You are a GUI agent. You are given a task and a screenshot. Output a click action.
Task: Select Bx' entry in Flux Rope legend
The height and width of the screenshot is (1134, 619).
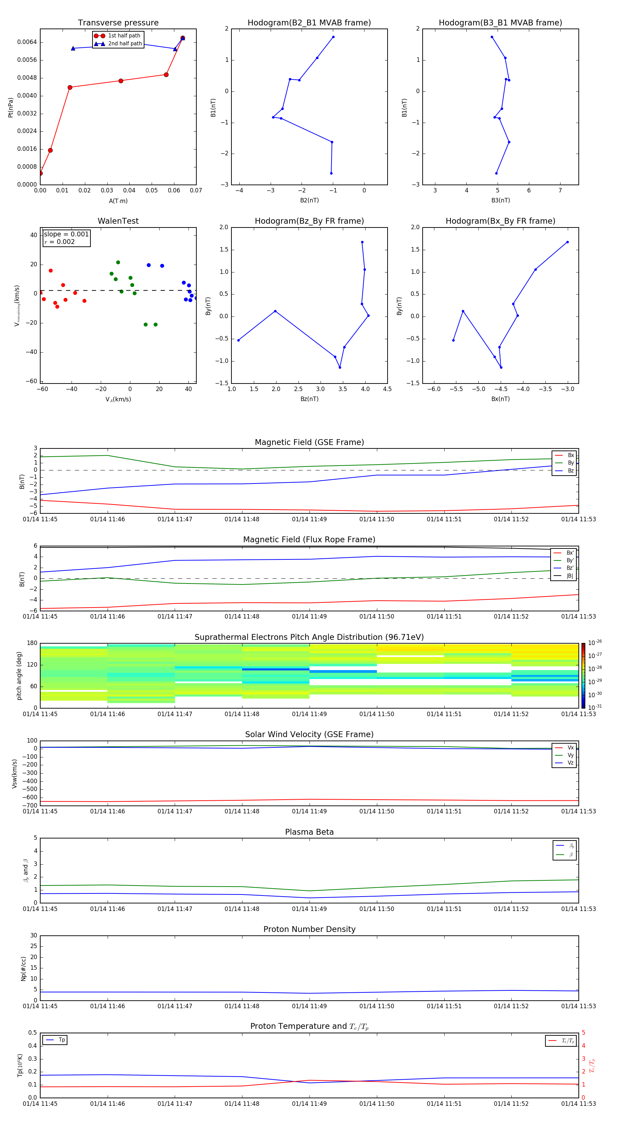click(x=564, y=553)
